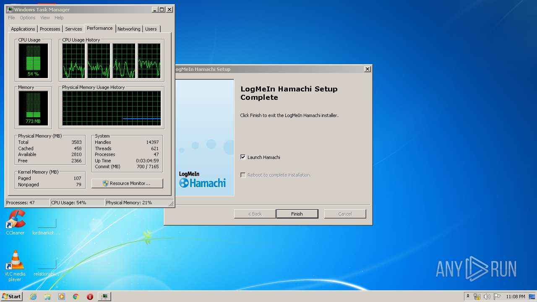The width and height of the screenshot is (537, 302).
Task: Toggle the Launch Hamachi checkbox
Action: click(x=243, y=157)
